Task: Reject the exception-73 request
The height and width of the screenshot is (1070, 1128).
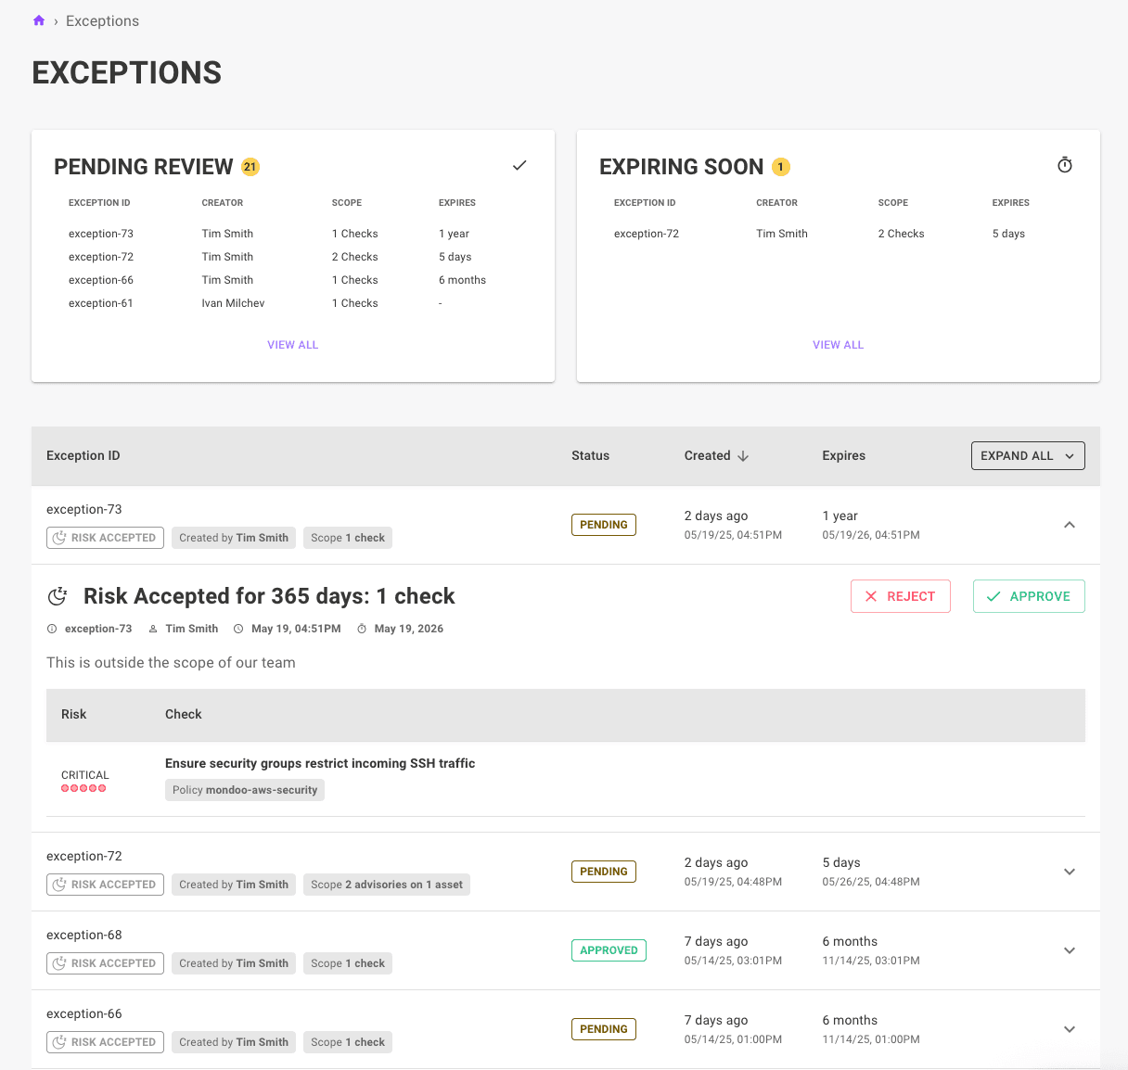Action: [900, 596]
